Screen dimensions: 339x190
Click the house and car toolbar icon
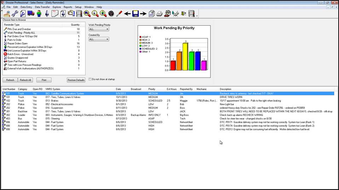(167, 13)
